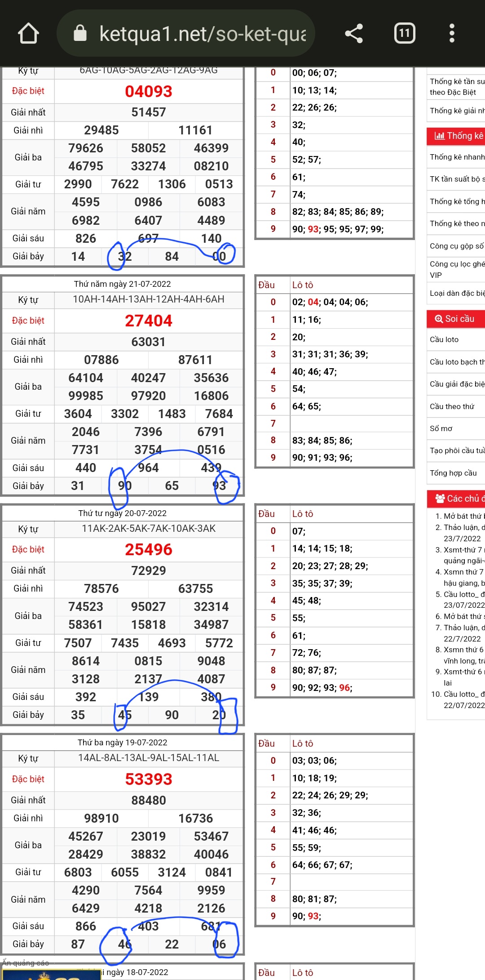Open Sổ mơ link

click(441, 428)
